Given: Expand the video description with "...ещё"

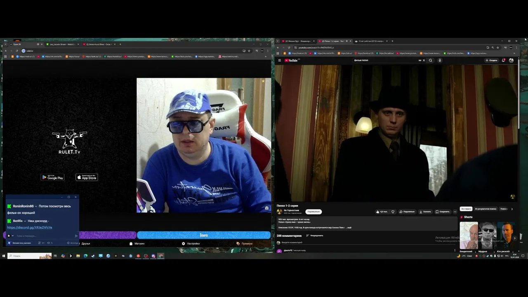Looking at the screenshot, I should (349, 227).
